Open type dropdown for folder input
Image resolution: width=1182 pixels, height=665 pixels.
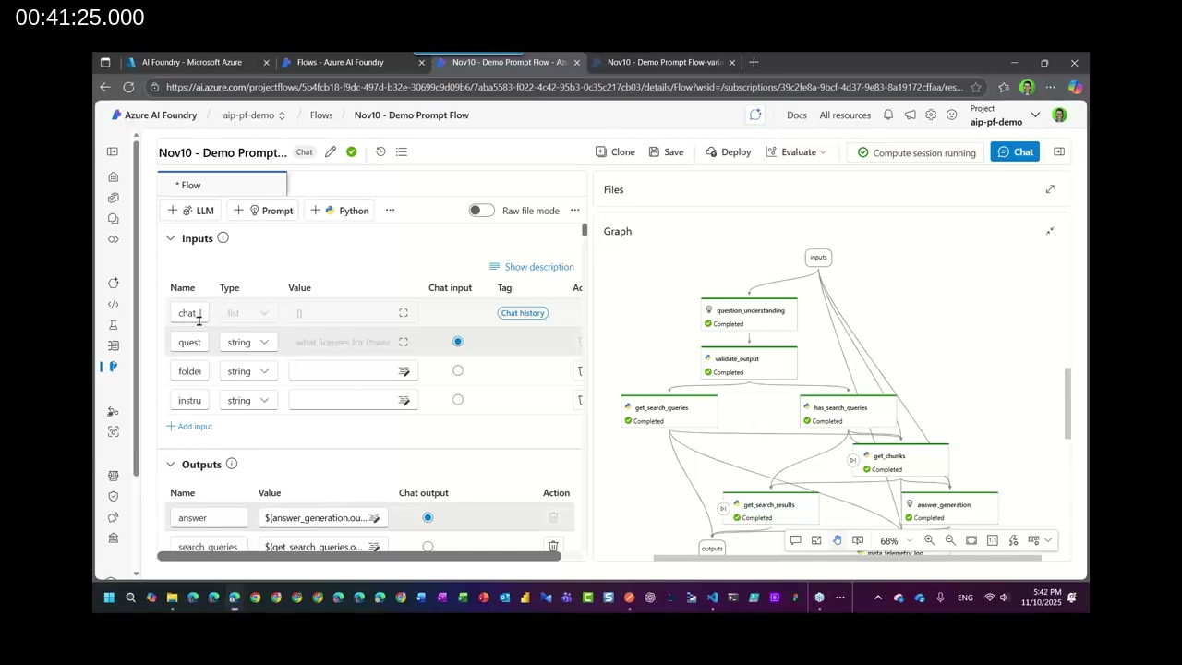247,371
